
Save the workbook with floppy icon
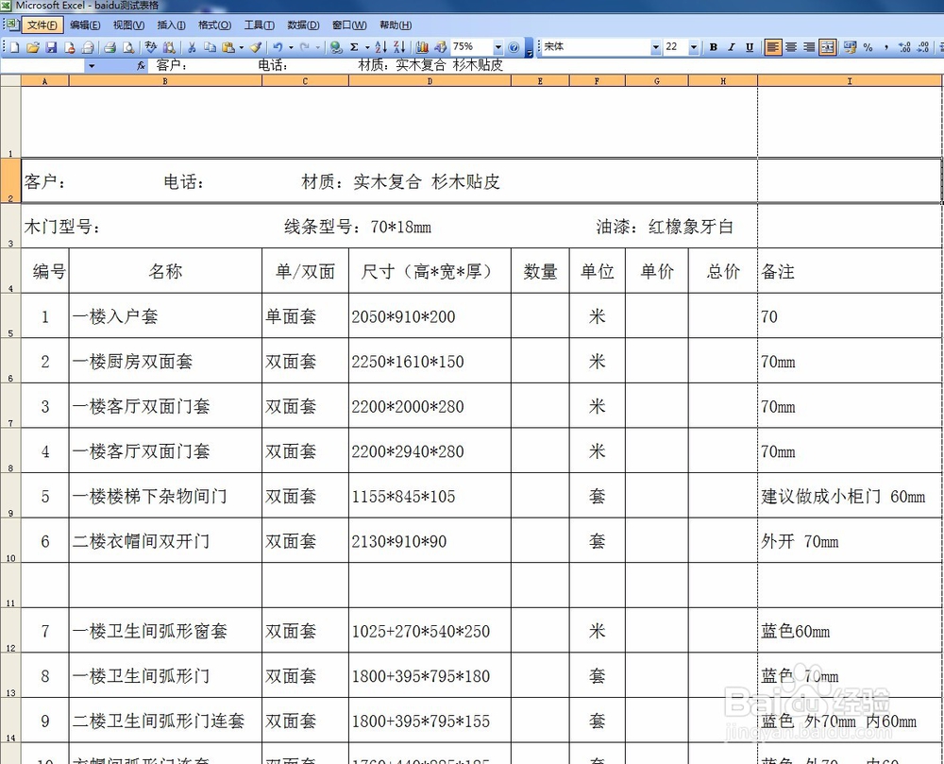tap(51, 47)
